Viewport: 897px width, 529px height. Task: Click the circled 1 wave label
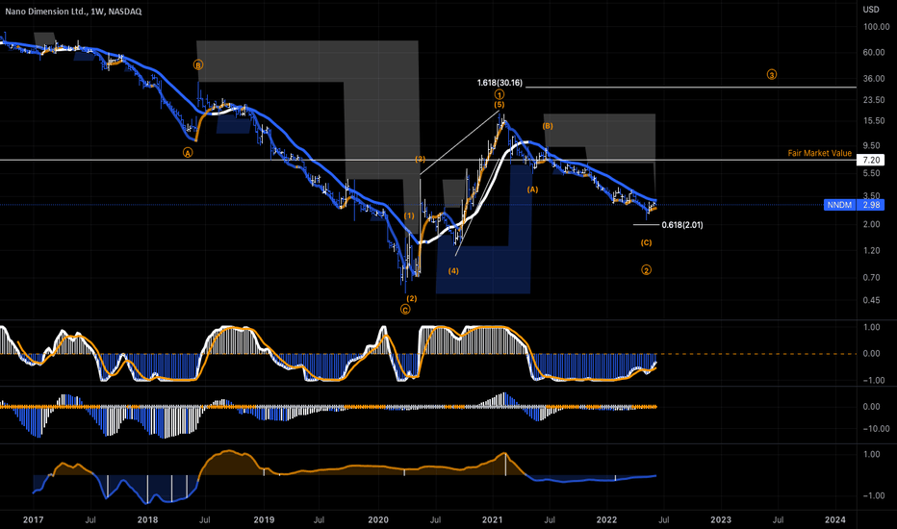tap(500, 94)
